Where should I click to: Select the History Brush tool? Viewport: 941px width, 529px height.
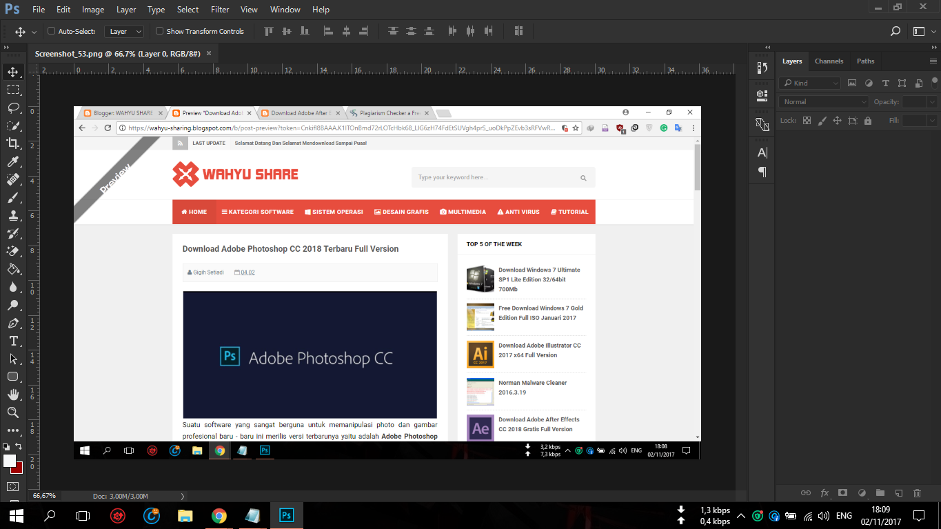click(x=12, y=233)
